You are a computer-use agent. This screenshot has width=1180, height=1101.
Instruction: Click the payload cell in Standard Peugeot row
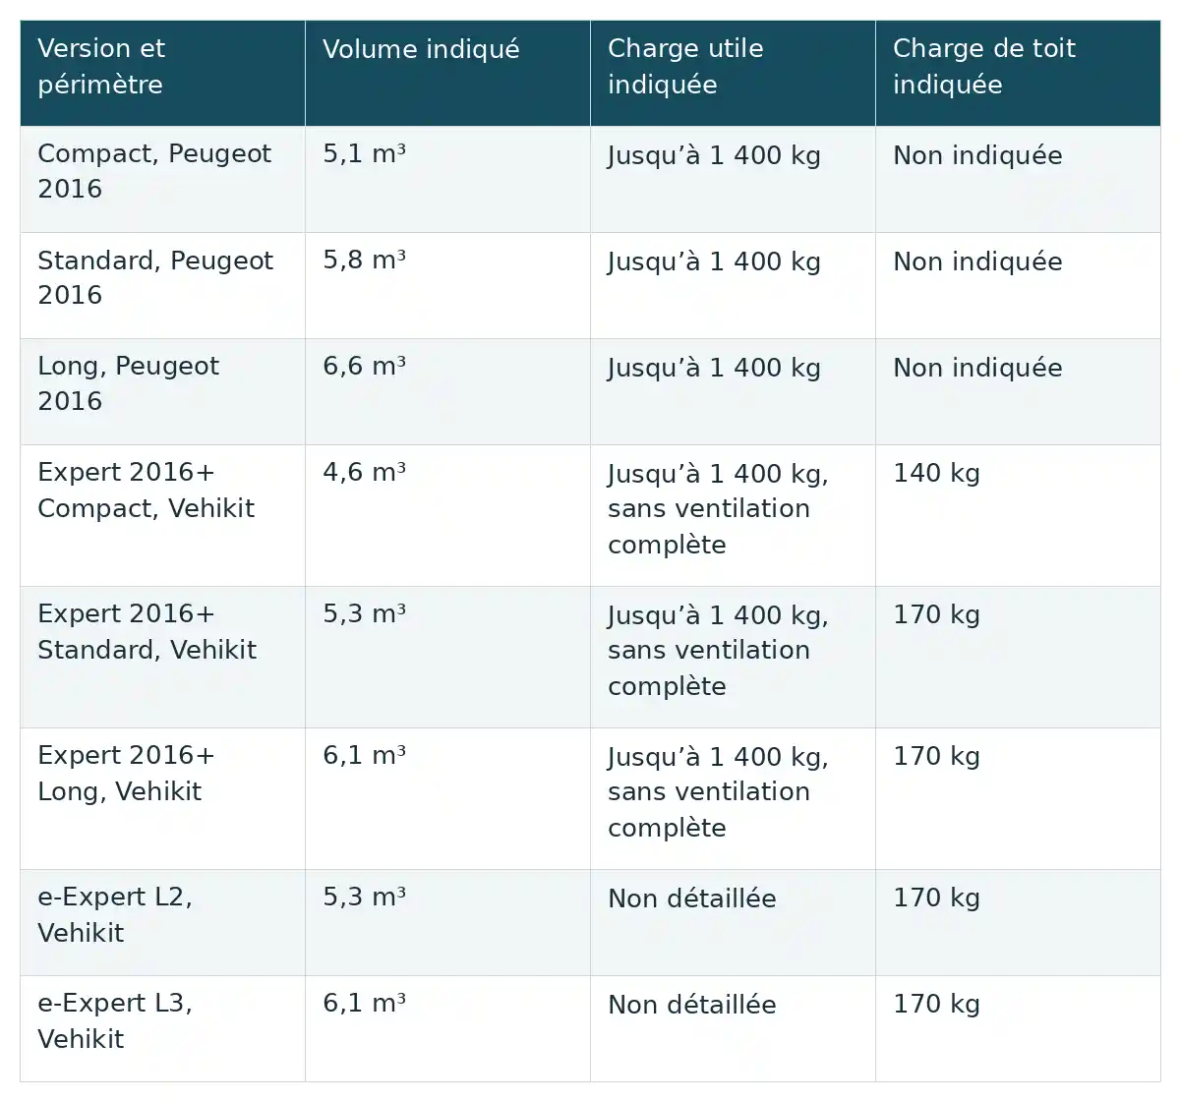pos(733,286)
